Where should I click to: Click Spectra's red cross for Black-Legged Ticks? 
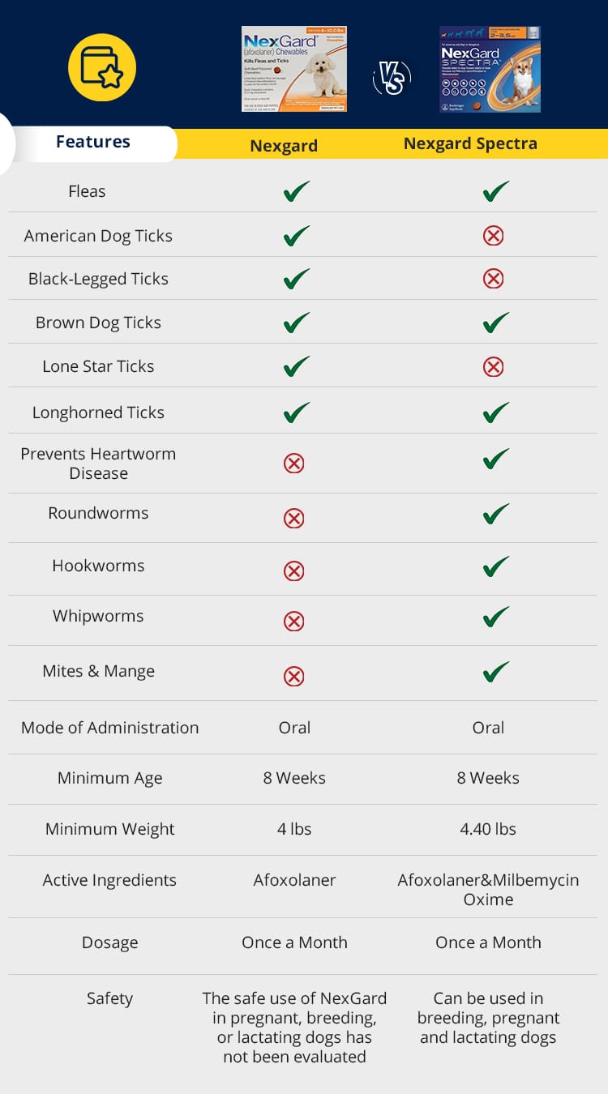(x=493, y=279)
